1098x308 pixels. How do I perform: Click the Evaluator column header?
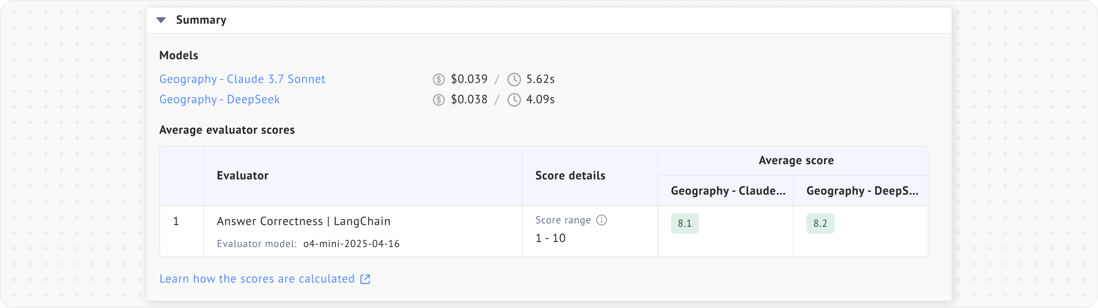pyautogui.click(x=243, y=176)
